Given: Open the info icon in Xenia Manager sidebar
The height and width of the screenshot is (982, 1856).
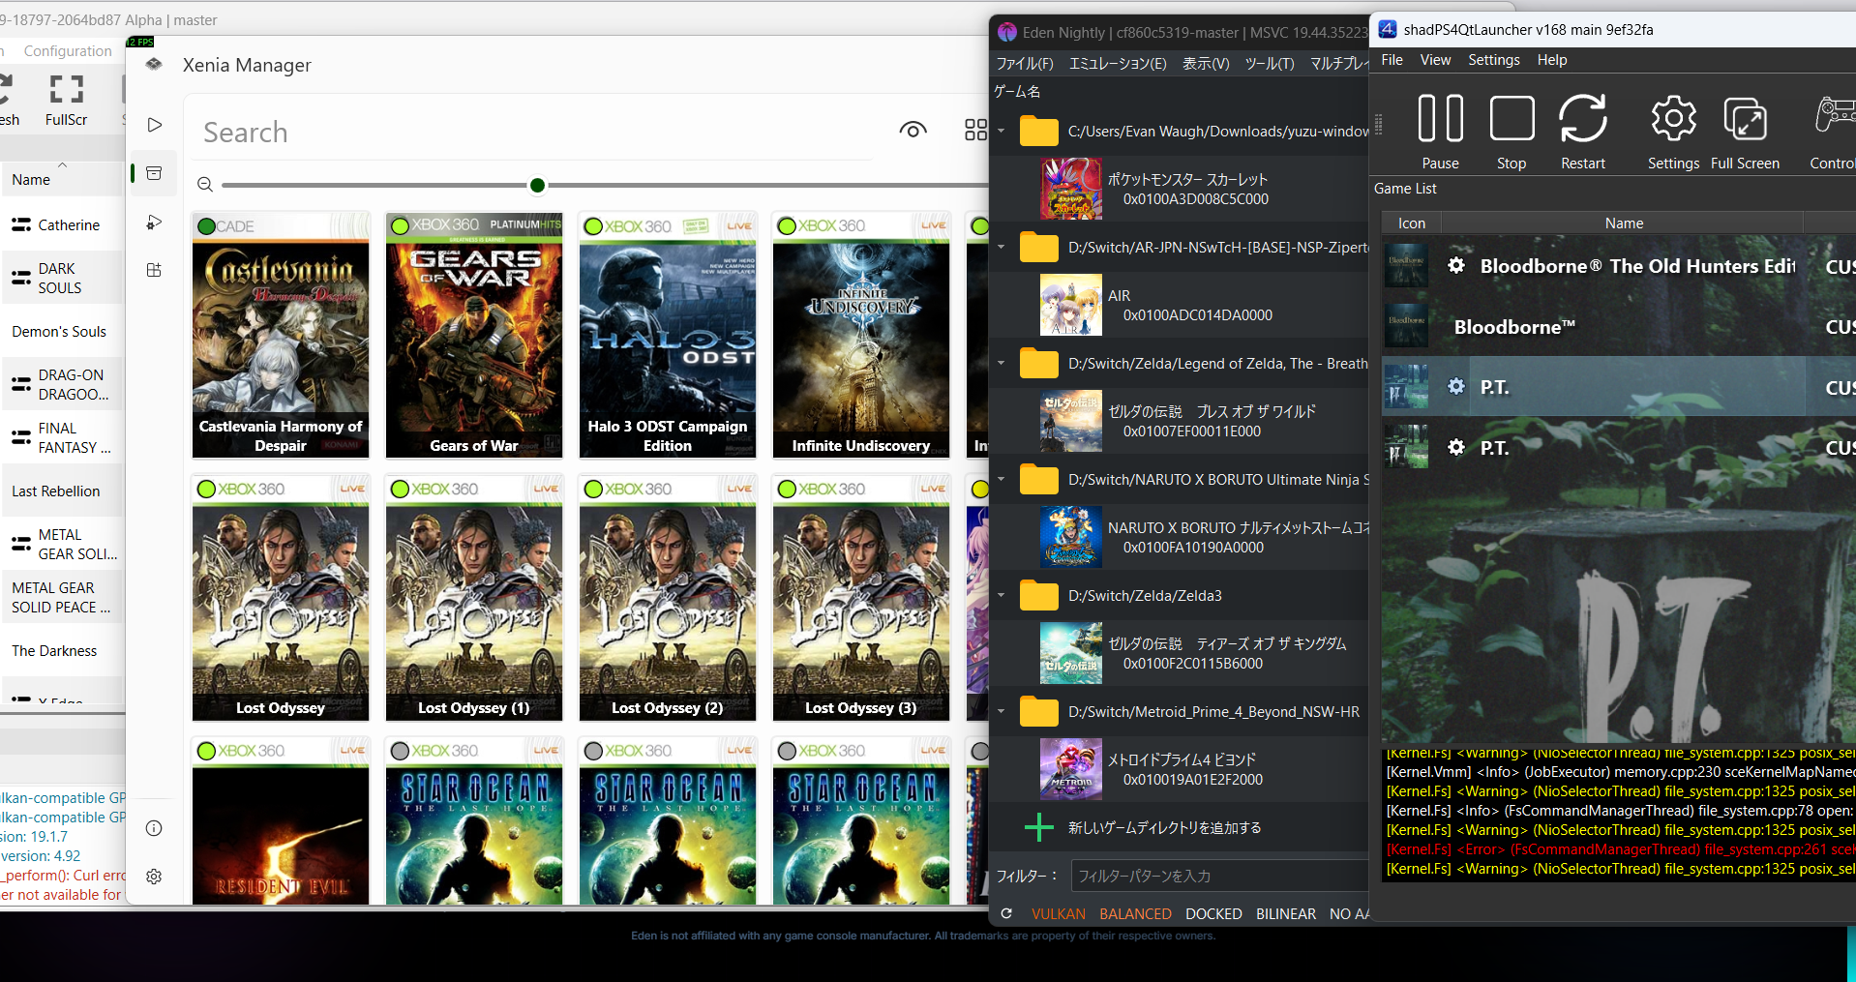Looking at the screenshot, I should click(x=154, y=828).
